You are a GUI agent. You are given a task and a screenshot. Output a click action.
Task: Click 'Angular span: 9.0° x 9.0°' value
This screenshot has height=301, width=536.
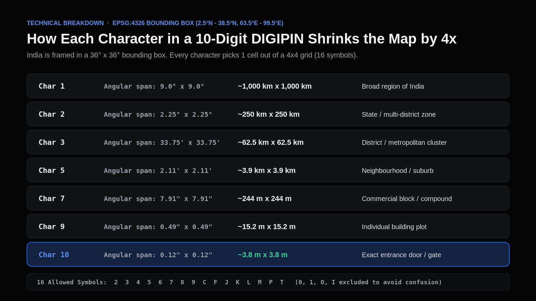154,86
